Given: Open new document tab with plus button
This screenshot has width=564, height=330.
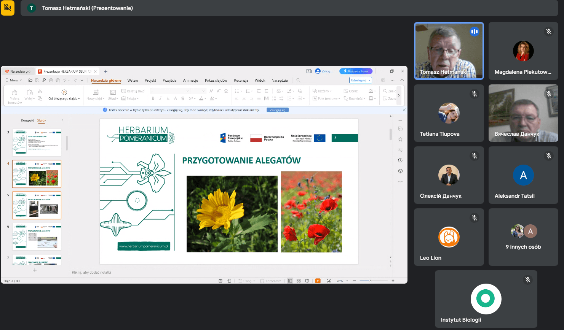Looking at the screenshot, I should tap(106, 71).
